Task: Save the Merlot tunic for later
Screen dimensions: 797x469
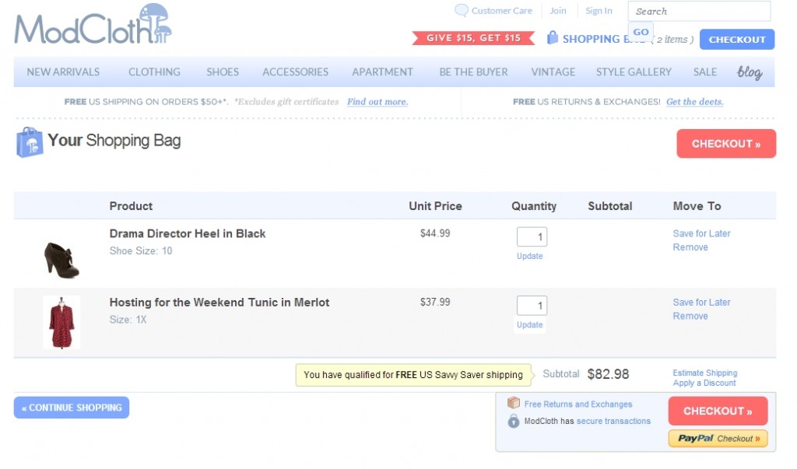Action: 701,303
